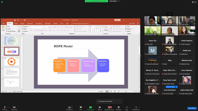Click Notes button in status bar
The height and width of the screenshot is (111, 198).
point(101,92)
